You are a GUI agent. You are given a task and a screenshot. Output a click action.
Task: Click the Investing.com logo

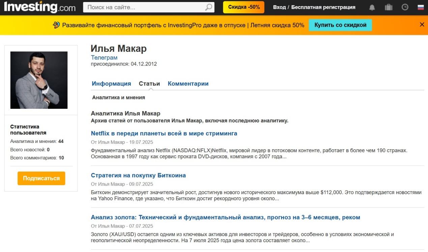40,7
